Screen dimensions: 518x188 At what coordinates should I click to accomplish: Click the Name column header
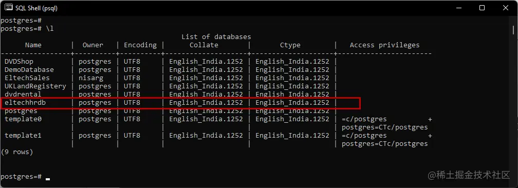pos(33,45)
